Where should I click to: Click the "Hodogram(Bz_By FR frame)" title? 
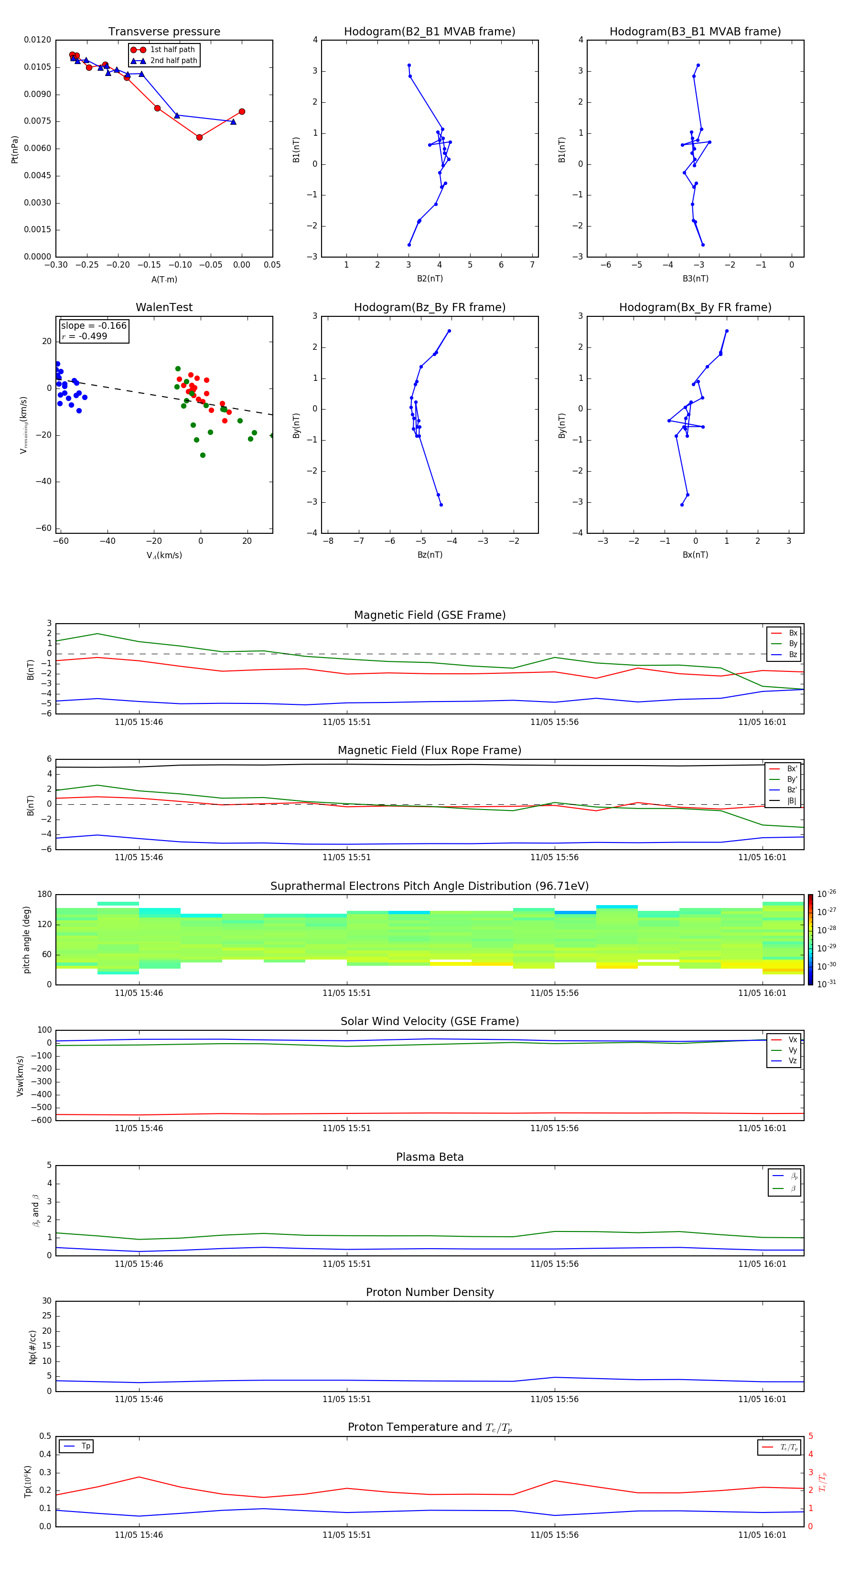point(430,307)
